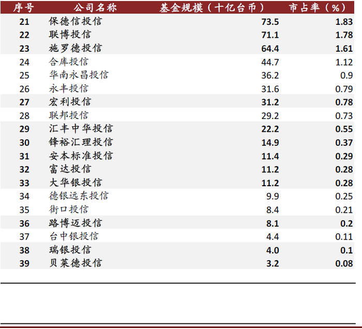This screenshot has width=362, height=329.
Task: Select company name 施罗德投信
Action: (76, 48)
